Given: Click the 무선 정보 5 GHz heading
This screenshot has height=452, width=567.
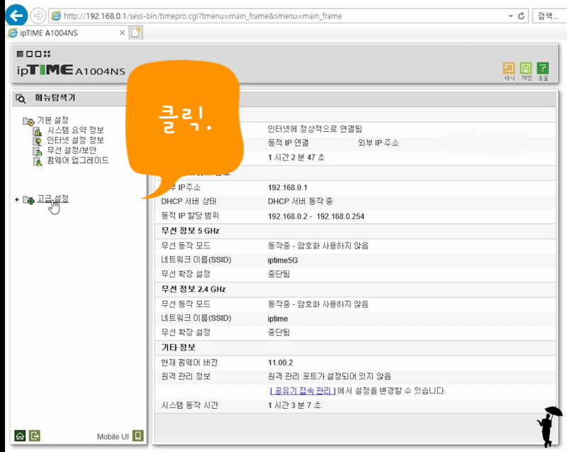Looking at the screenshot, I should click(x=190, y=231).
